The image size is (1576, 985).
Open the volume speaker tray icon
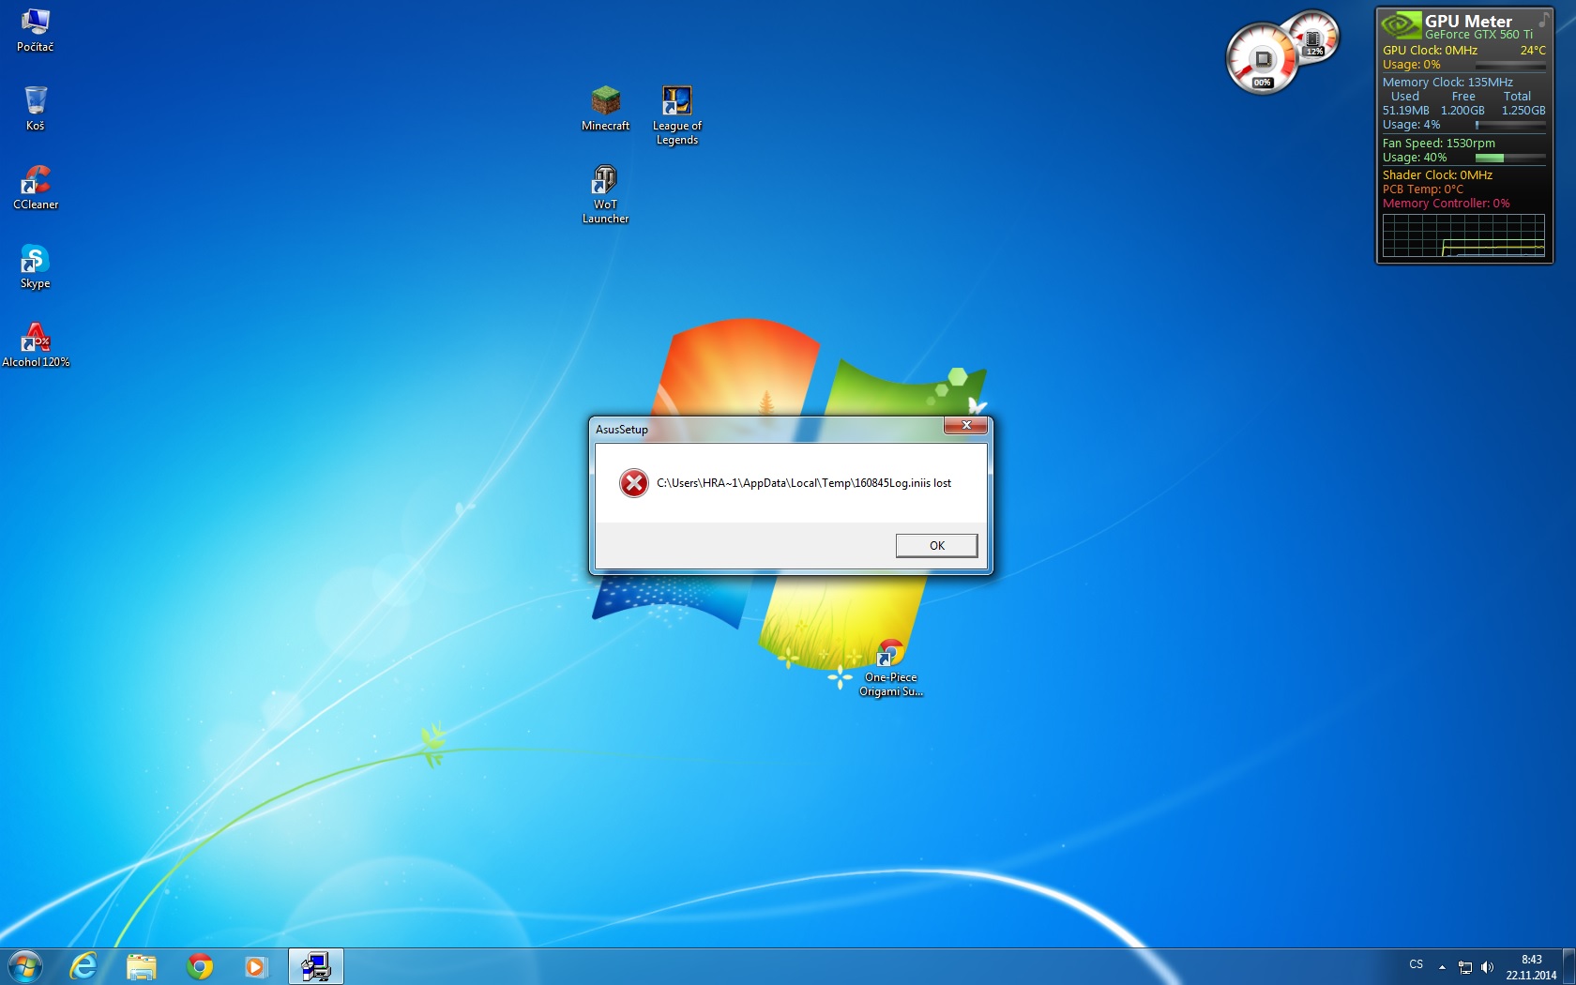tap(1487, 967)
